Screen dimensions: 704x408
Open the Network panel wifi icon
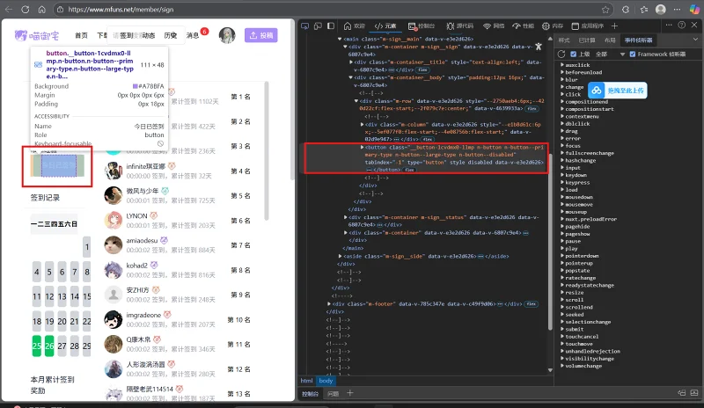[x=488, y=26]
